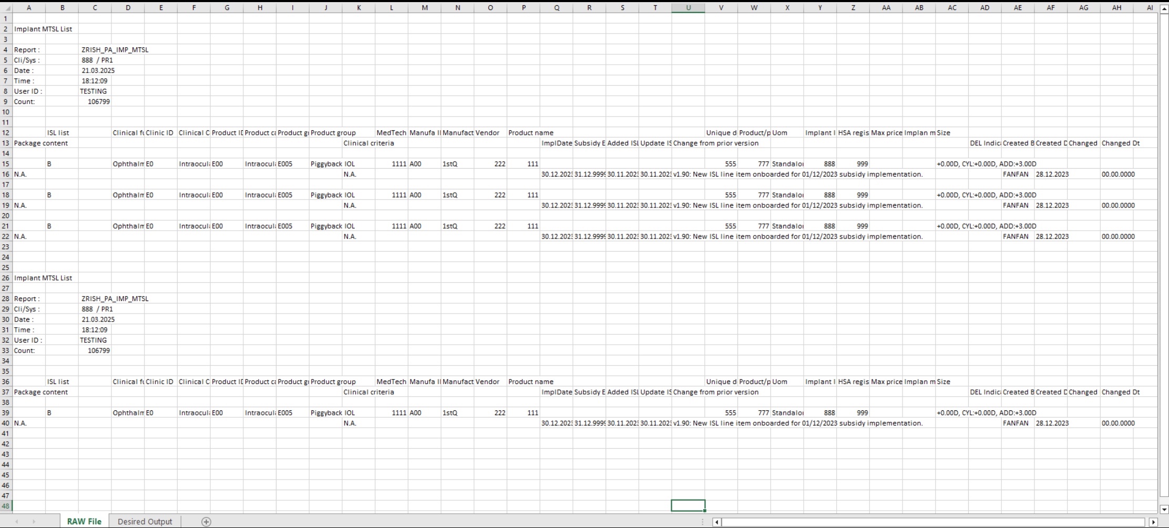1169x528 pixels.
Task: Switch to the Desired Output sheet tab
Action: click(145, 522)
